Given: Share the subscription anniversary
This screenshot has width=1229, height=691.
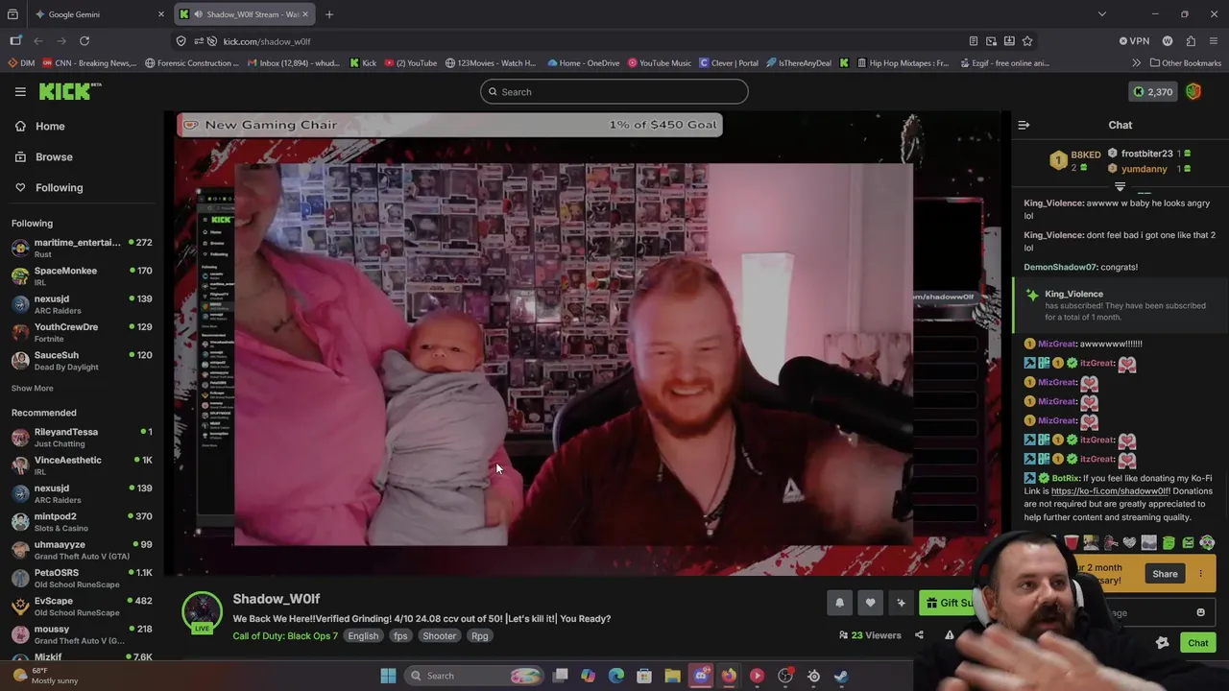Looking at the screenshot, I should point(1165,574).
